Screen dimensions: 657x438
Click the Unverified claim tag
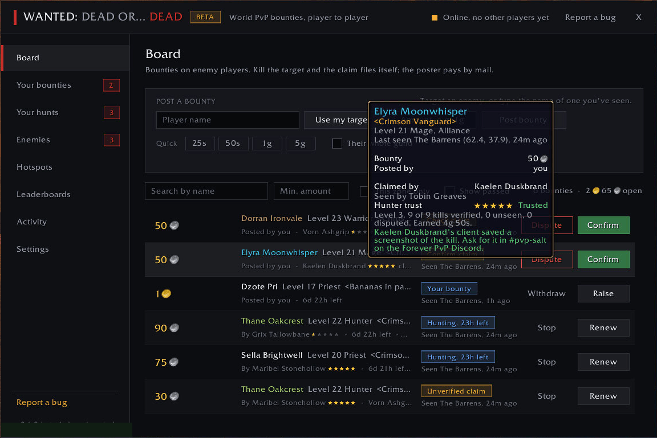click(456, 391)
